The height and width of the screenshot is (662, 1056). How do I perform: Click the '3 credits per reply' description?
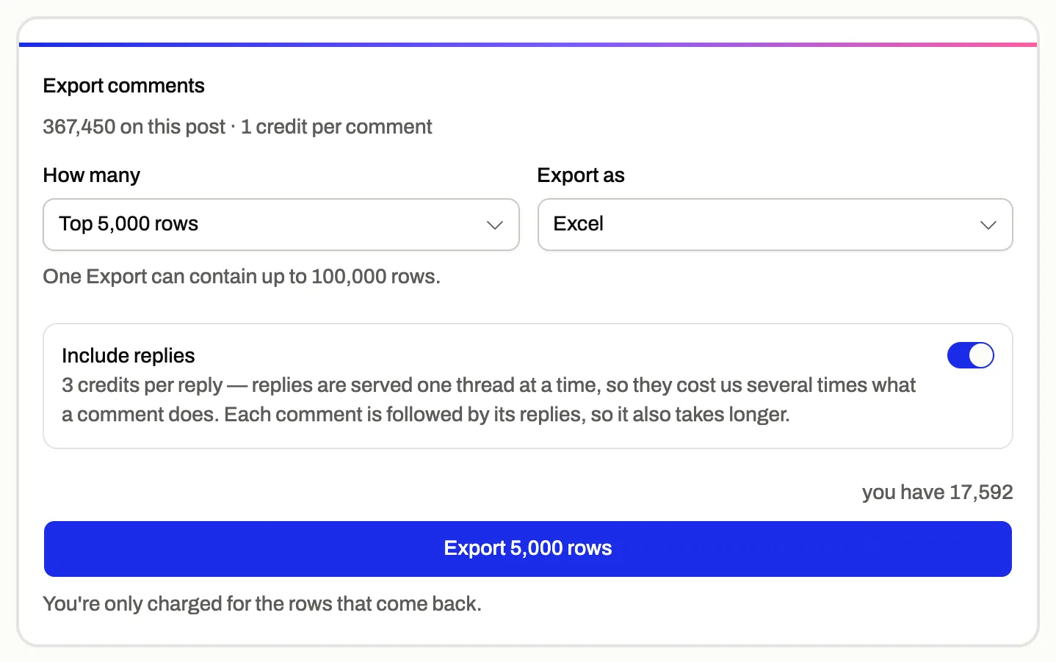point(488,400)
